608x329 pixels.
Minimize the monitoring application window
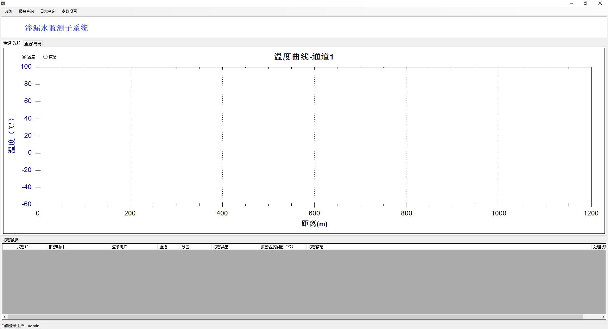point(571,3)
